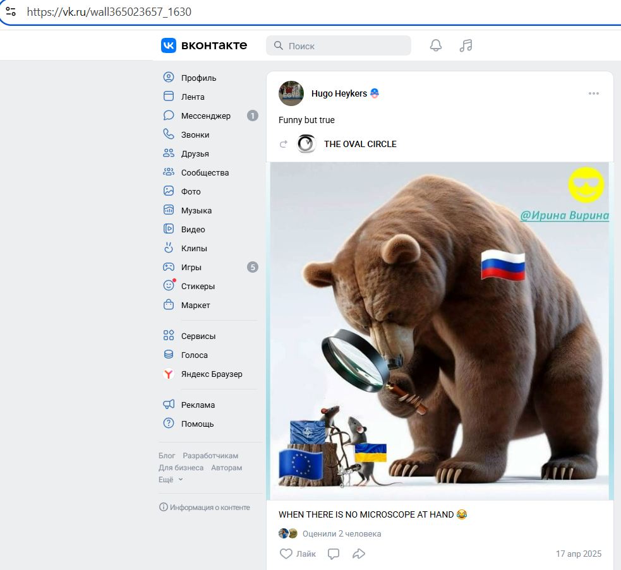The height and width of the screenshot is (570, 621).
Task: Open THE OVAL CIRCLE community avatar
Action: [x=306, y=144]
